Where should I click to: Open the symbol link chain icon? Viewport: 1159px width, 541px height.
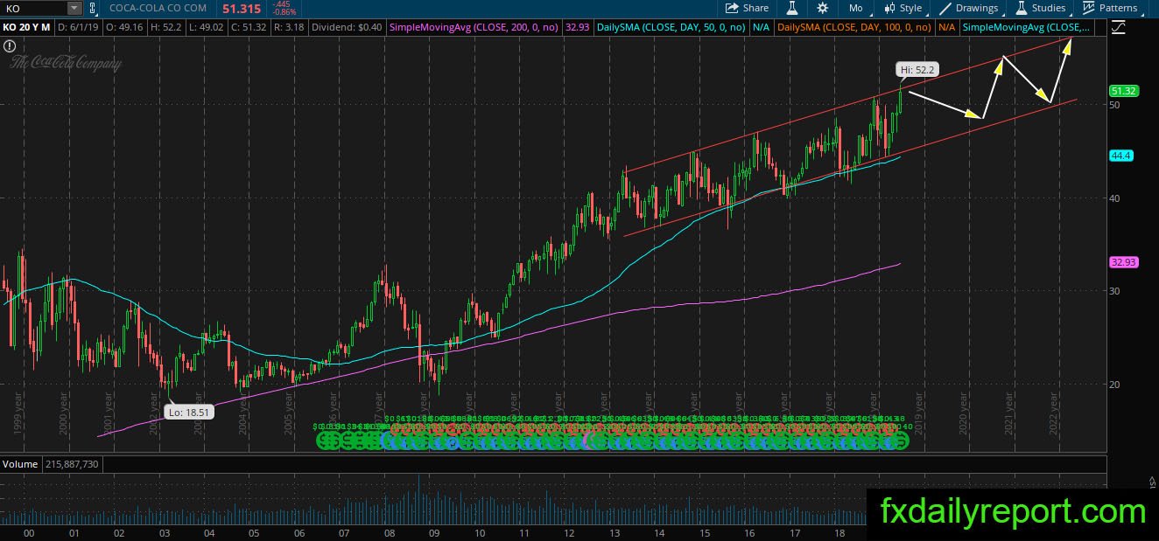pyautogui.click(x=93, y=8)
